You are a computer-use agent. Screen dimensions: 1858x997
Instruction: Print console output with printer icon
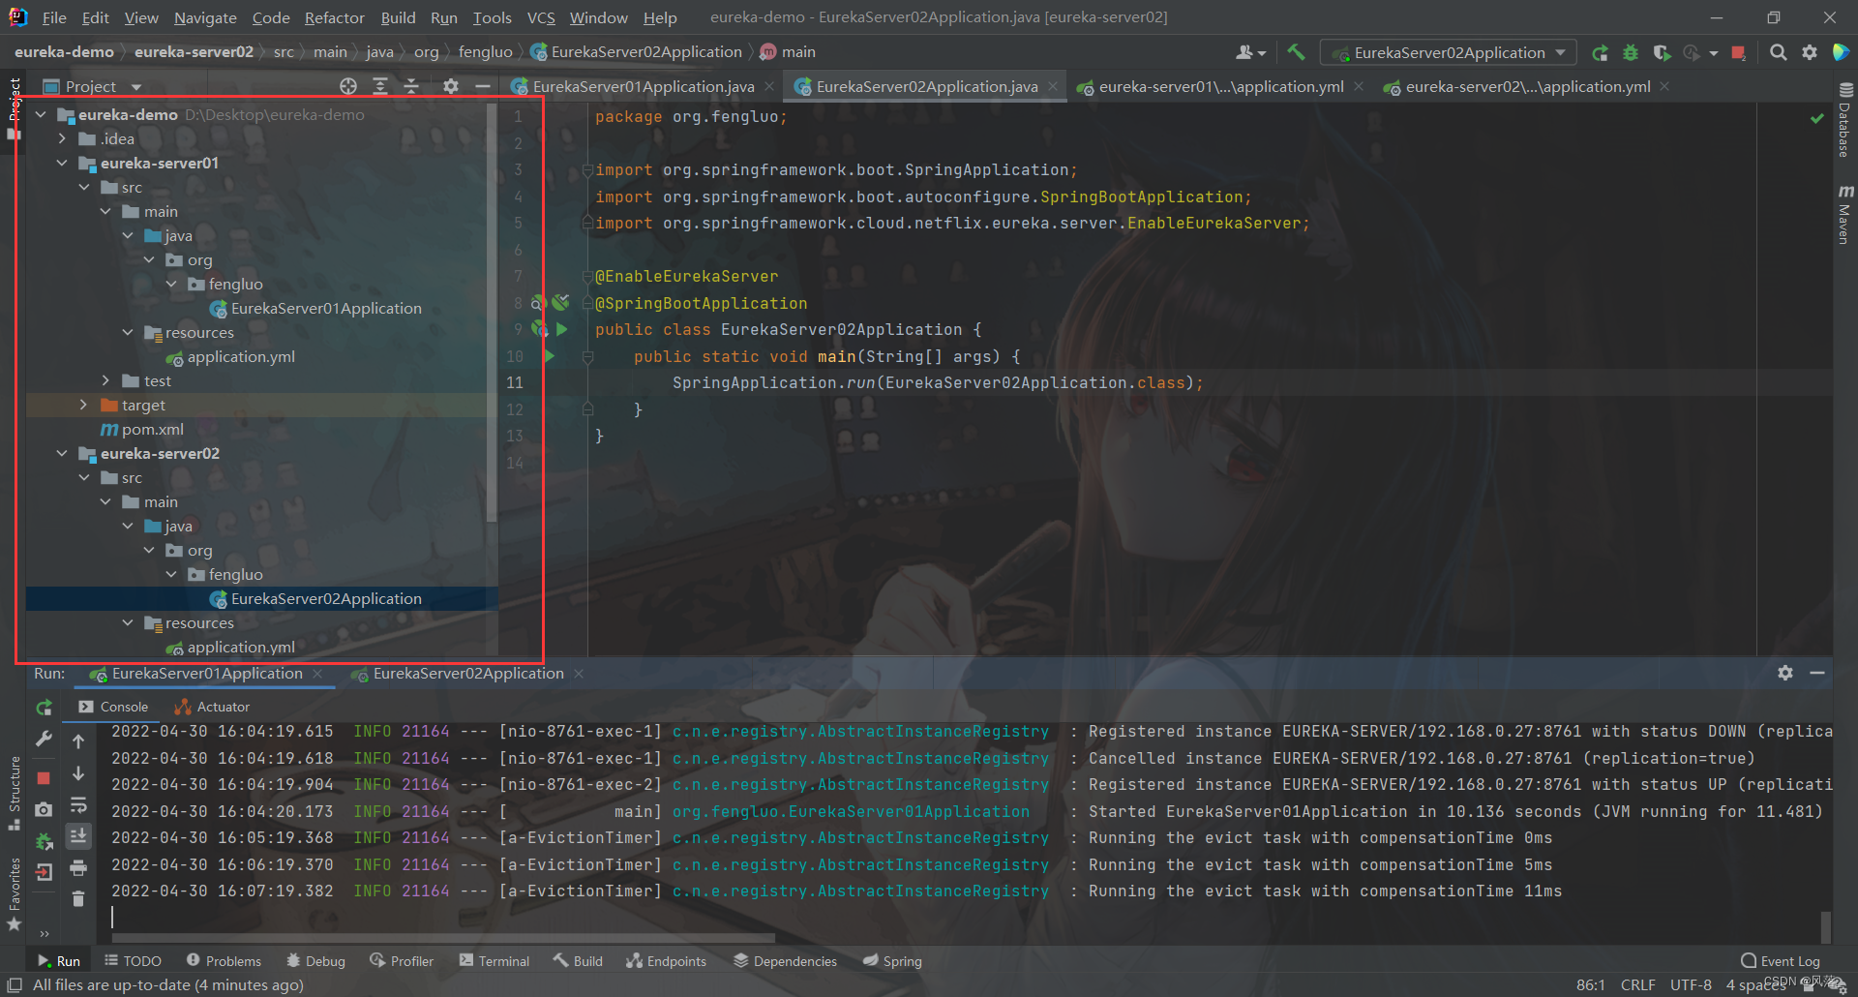click(78, 868)
